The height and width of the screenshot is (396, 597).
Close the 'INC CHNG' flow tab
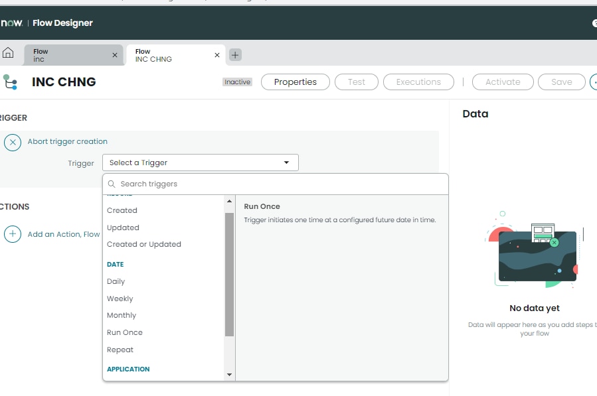pos(217,55)
